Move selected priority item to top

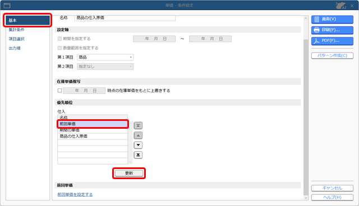tap(138, 125)
